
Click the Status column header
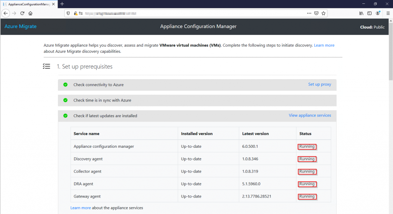coord(305,134)
